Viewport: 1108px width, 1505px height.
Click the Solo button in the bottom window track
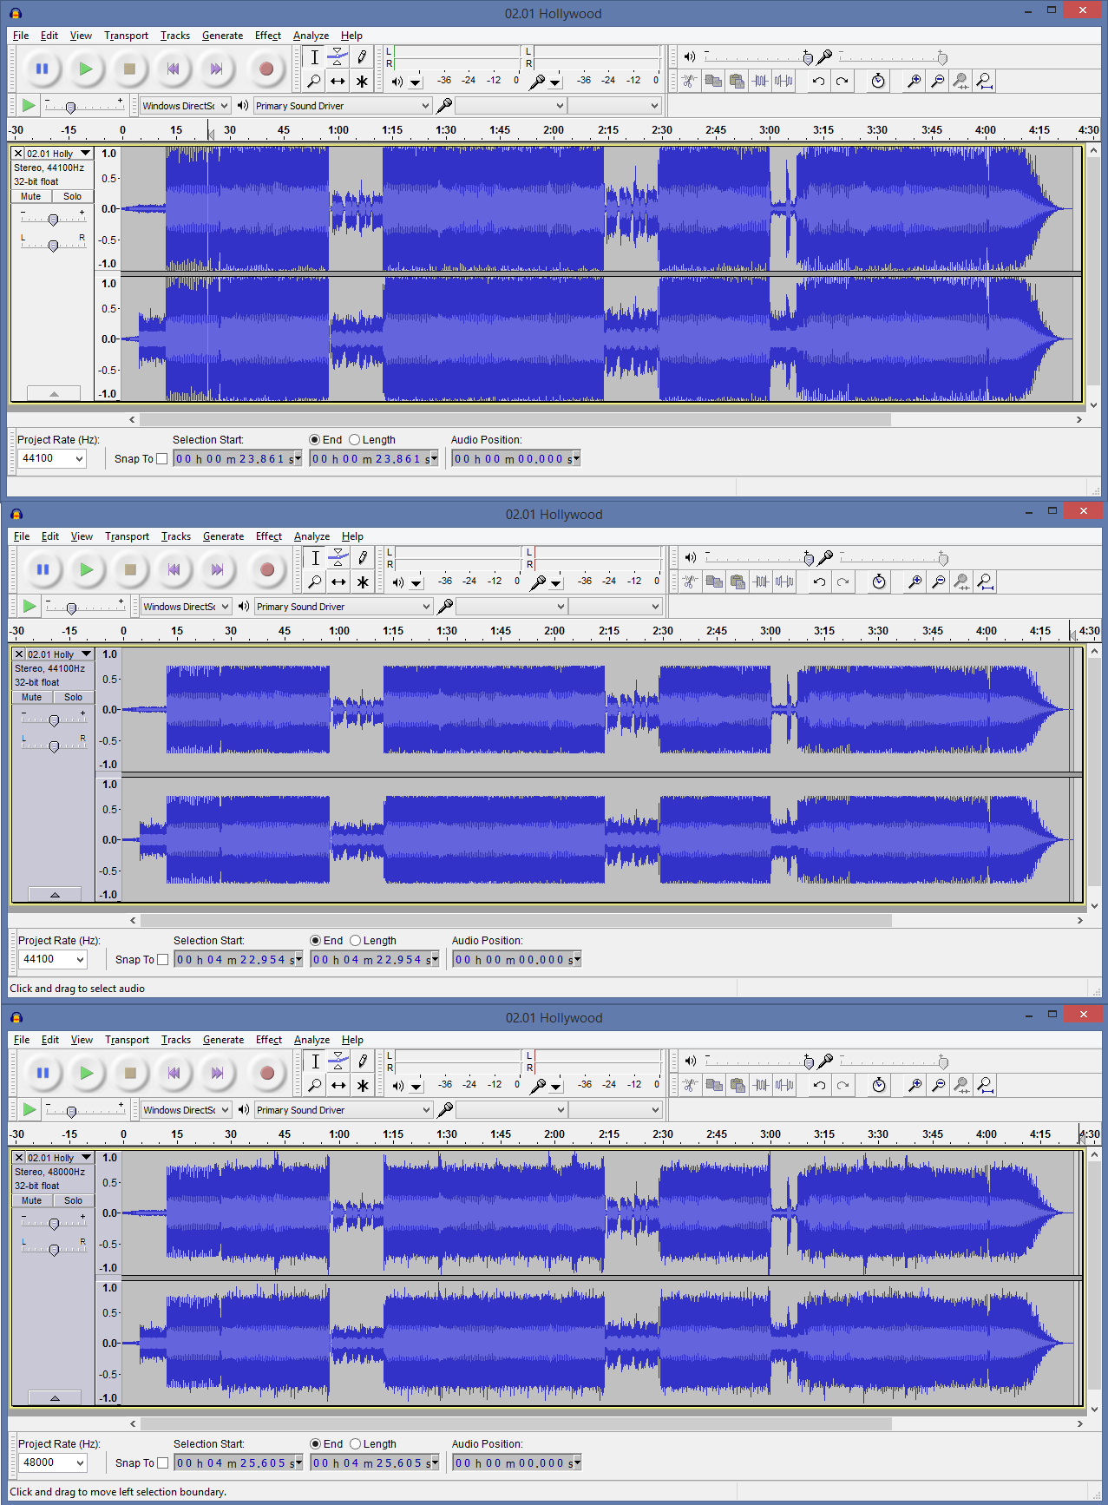pyautogui.click(x=73, y=1200)
